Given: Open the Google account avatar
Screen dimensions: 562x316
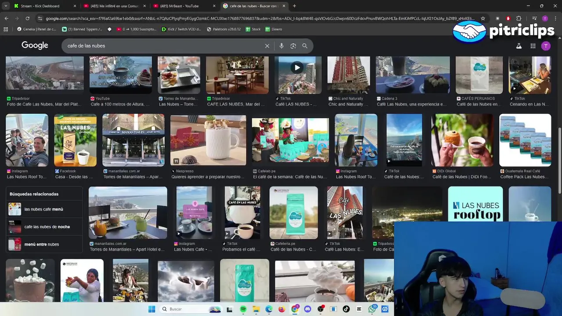Looking at the screenshot, I should (x=546, y=46).
